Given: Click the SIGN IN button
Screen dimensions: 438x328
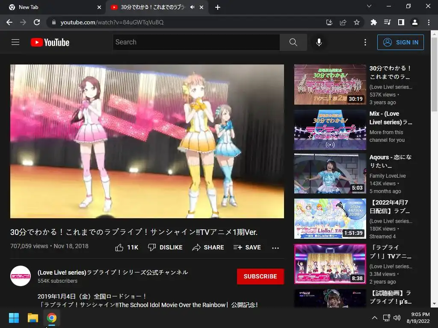Looking at the screenshot, I should pos(400,42).
